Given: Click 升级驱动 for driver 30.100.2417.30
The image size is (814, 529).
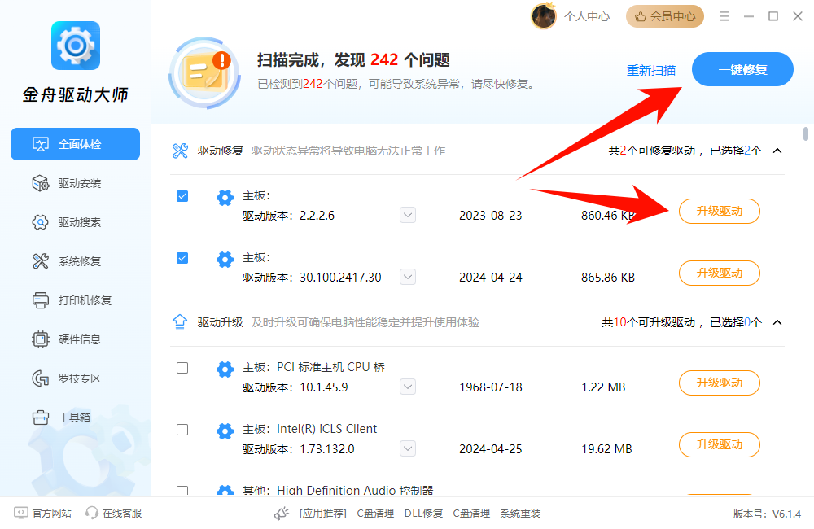Looking at the screenshot, I should click(x=720, y=273).
